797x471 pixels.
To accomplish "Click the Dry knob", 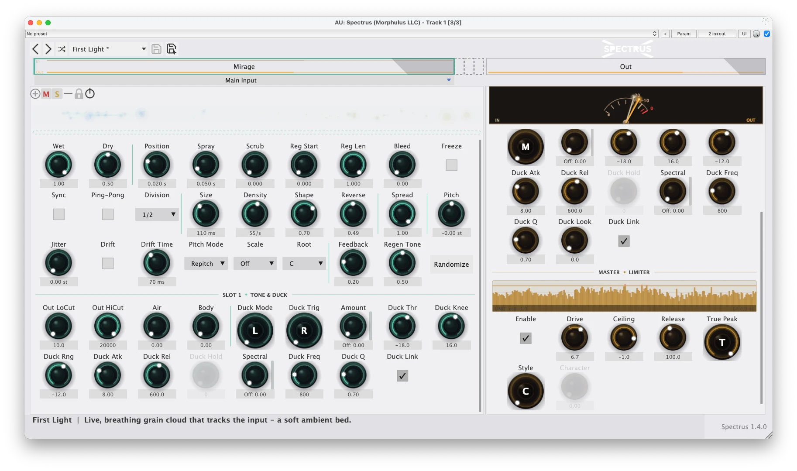I will pos(108,165).
